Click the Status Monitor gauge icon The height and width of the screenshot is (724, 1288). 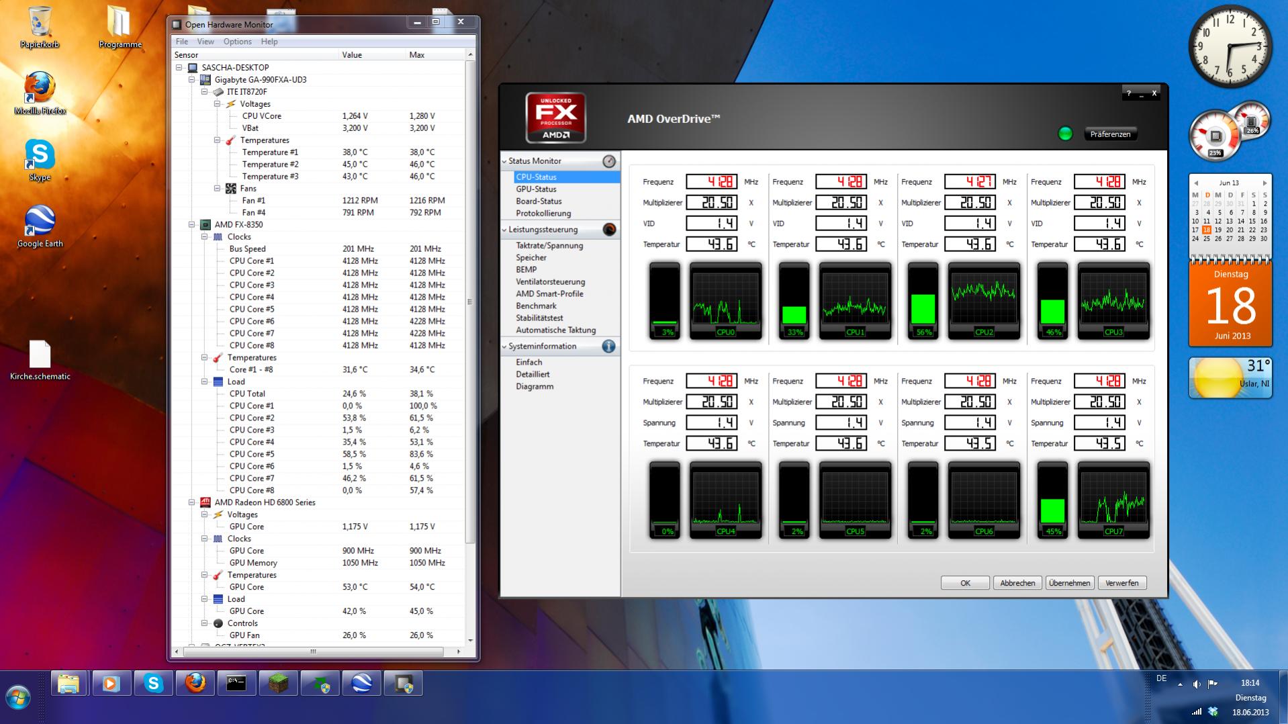pyautogui.click(x=609, y=161)
